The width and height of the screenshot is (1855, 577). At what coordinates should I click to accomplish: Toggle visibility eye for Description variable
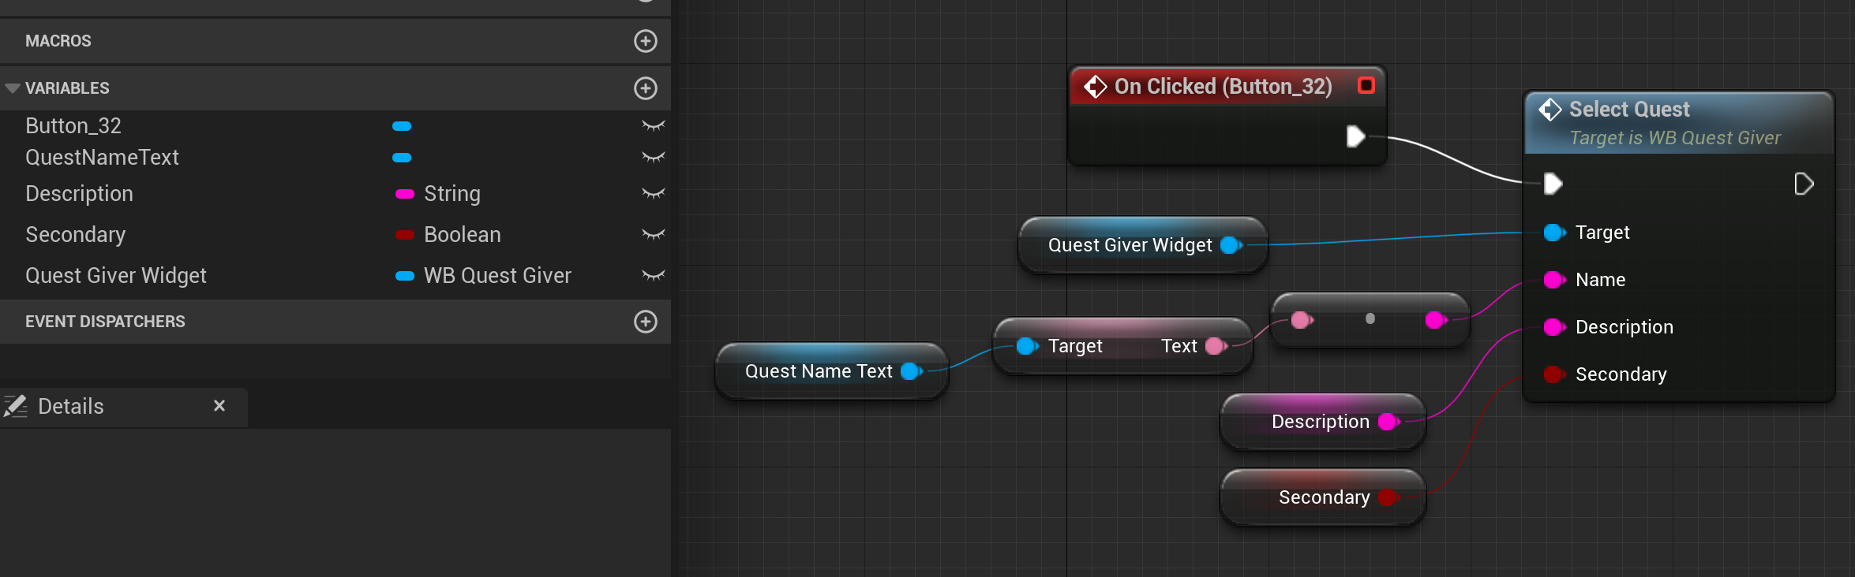click(x=653, y=194)
